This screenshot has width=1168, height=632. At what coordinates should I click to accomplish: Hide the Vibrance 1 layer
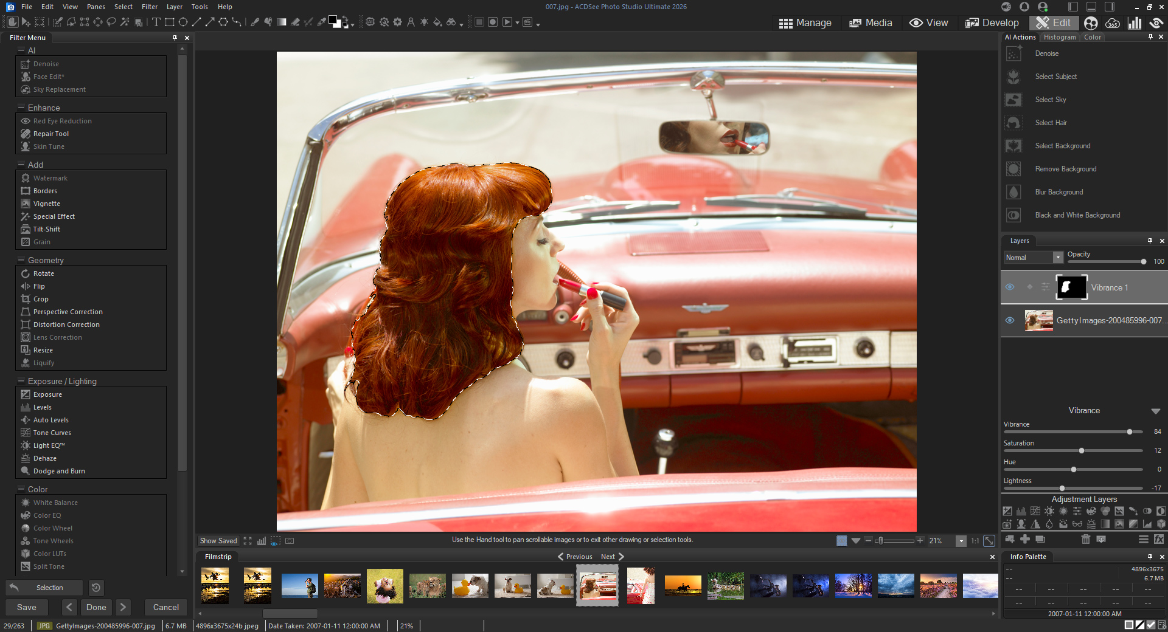pyautogui.click(x=1010, y=287)
